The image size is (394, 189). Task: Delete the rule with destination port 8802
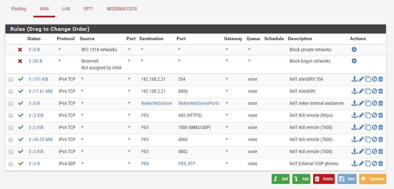381,152
